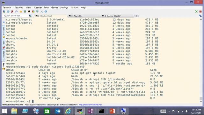Open the Macros menu
This screenshot has height=115, width=204.
(75, 8)
